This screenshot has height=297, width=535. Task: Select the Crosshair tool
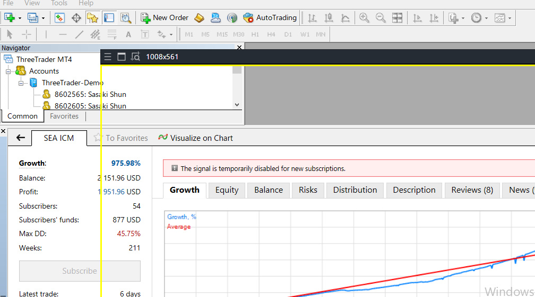pyautogui.click(x=27, y=34)
